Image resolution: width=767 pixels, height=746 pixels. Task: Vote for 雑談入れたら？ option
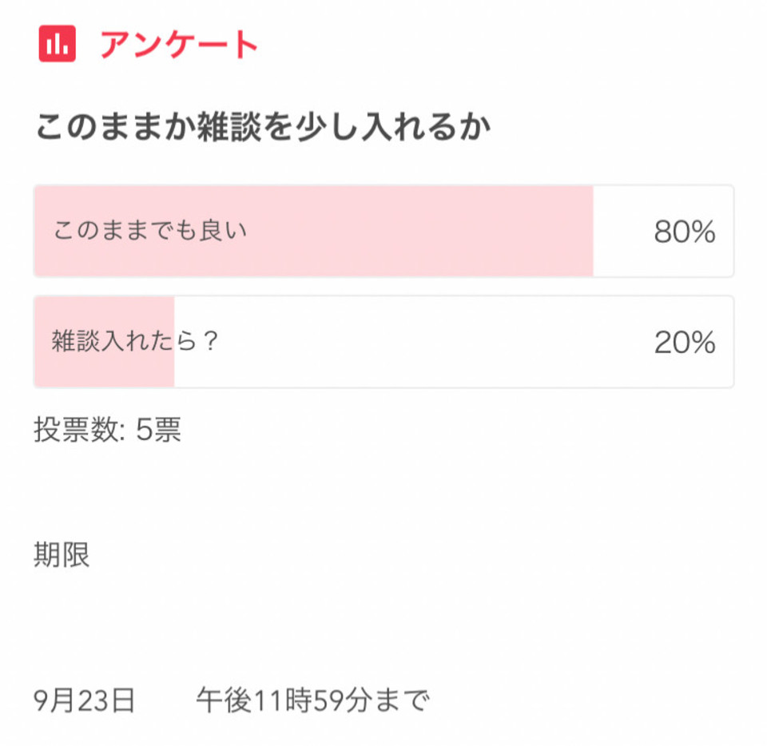click(384, 342)
